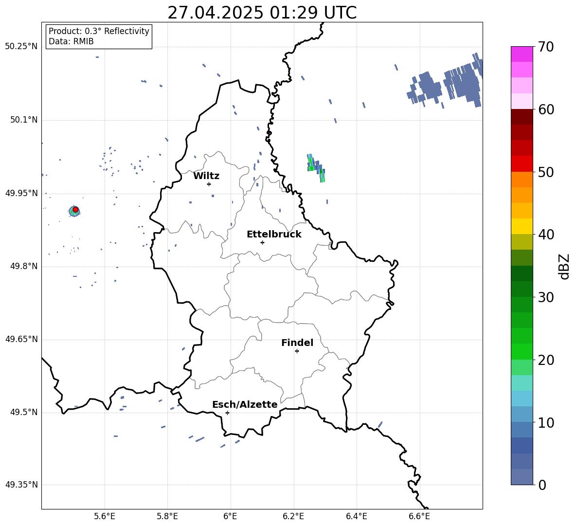Viewport: 576px width, 526px height.
Task: Click the 50.25°N latitude label
Action: [x=21, y=47]
